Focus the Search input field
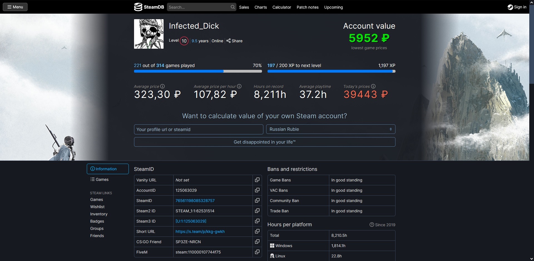Screen dimensions: 534x261 coord(199,7)
